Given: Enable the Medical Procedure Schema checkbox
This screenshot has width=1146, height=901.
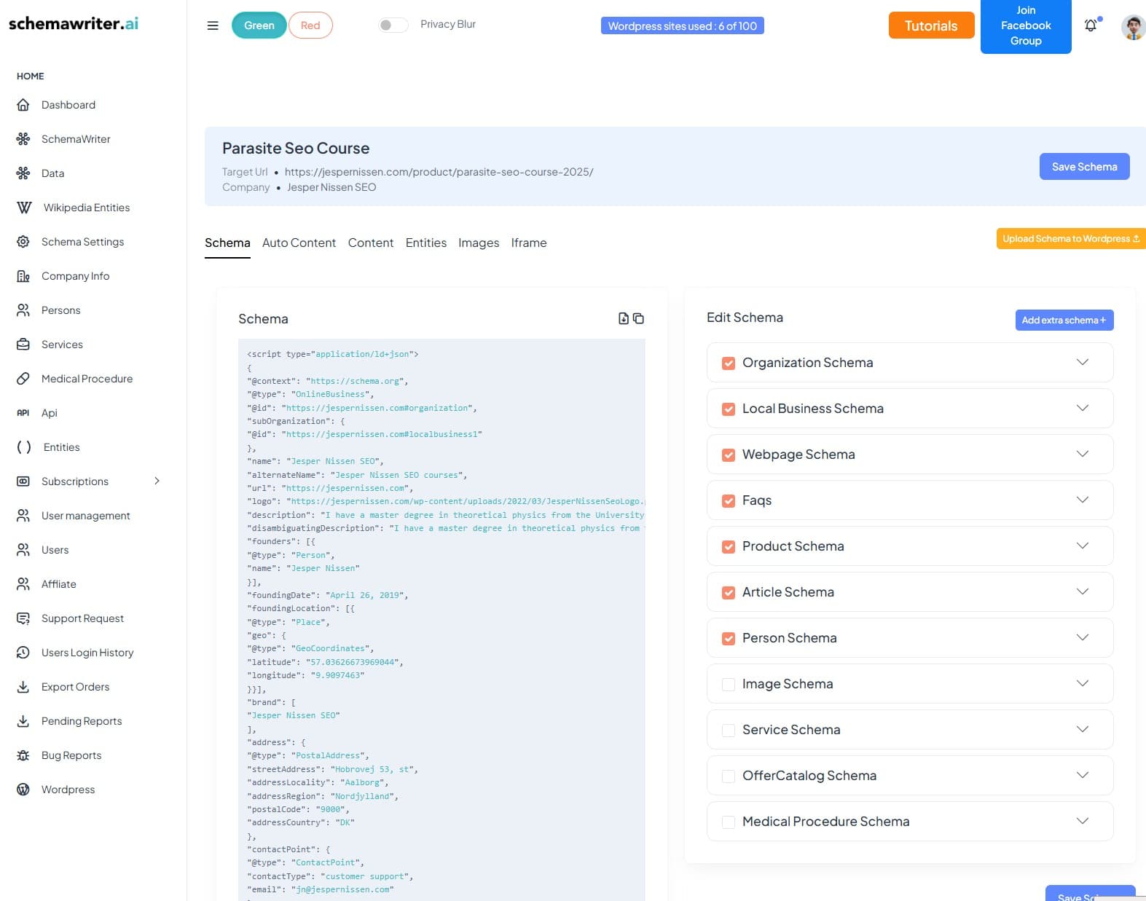Looking at the screenshot, I should (729, 822).
